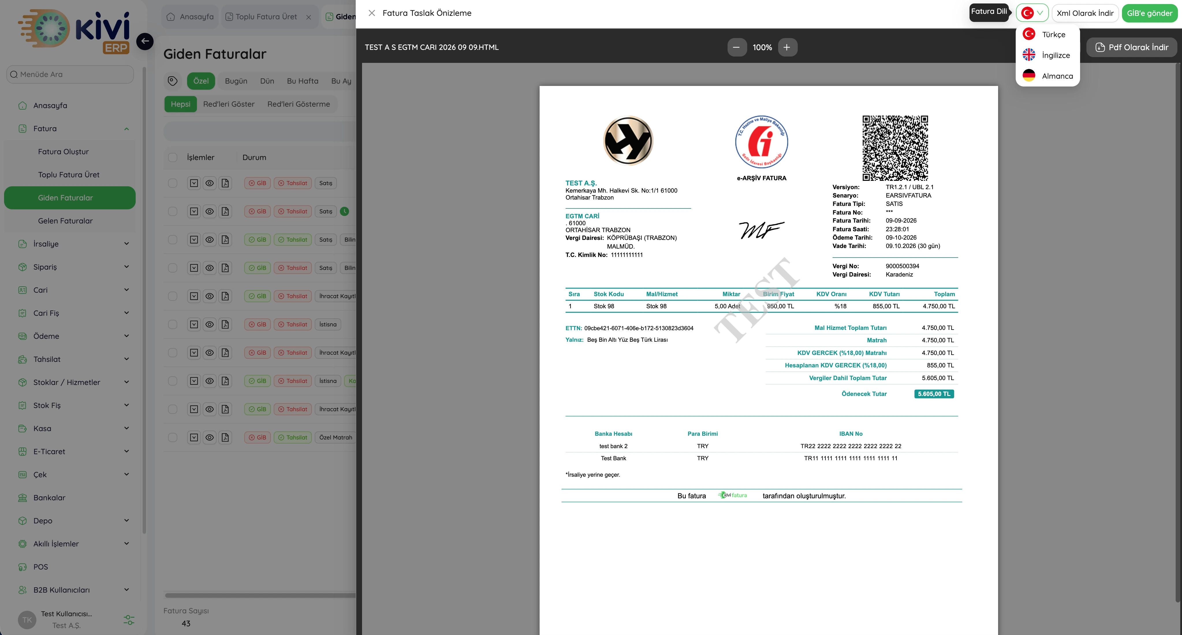This screenshot has width=1182, height=635.
Task: Click the preview pane vertical scrollbar
Action: pos(1178,332)
